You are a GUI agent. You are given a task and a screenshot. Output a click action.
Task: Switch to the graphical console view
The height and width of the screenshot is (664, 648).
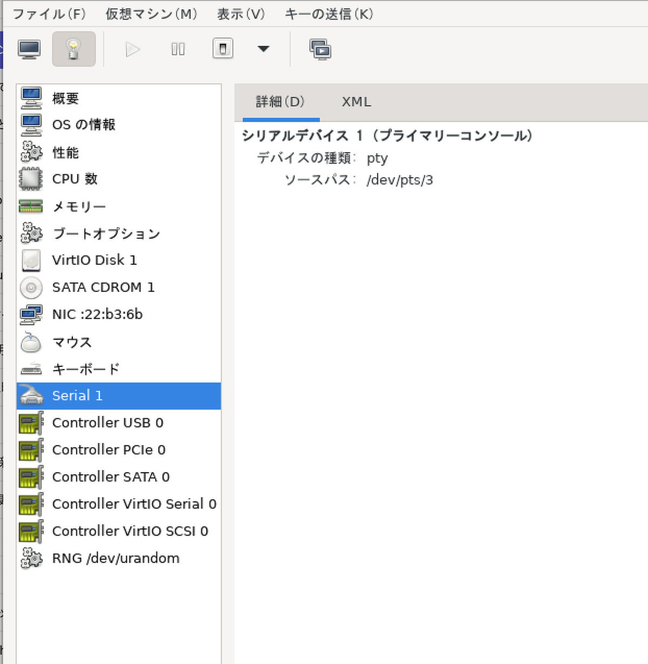coord(29,49)
